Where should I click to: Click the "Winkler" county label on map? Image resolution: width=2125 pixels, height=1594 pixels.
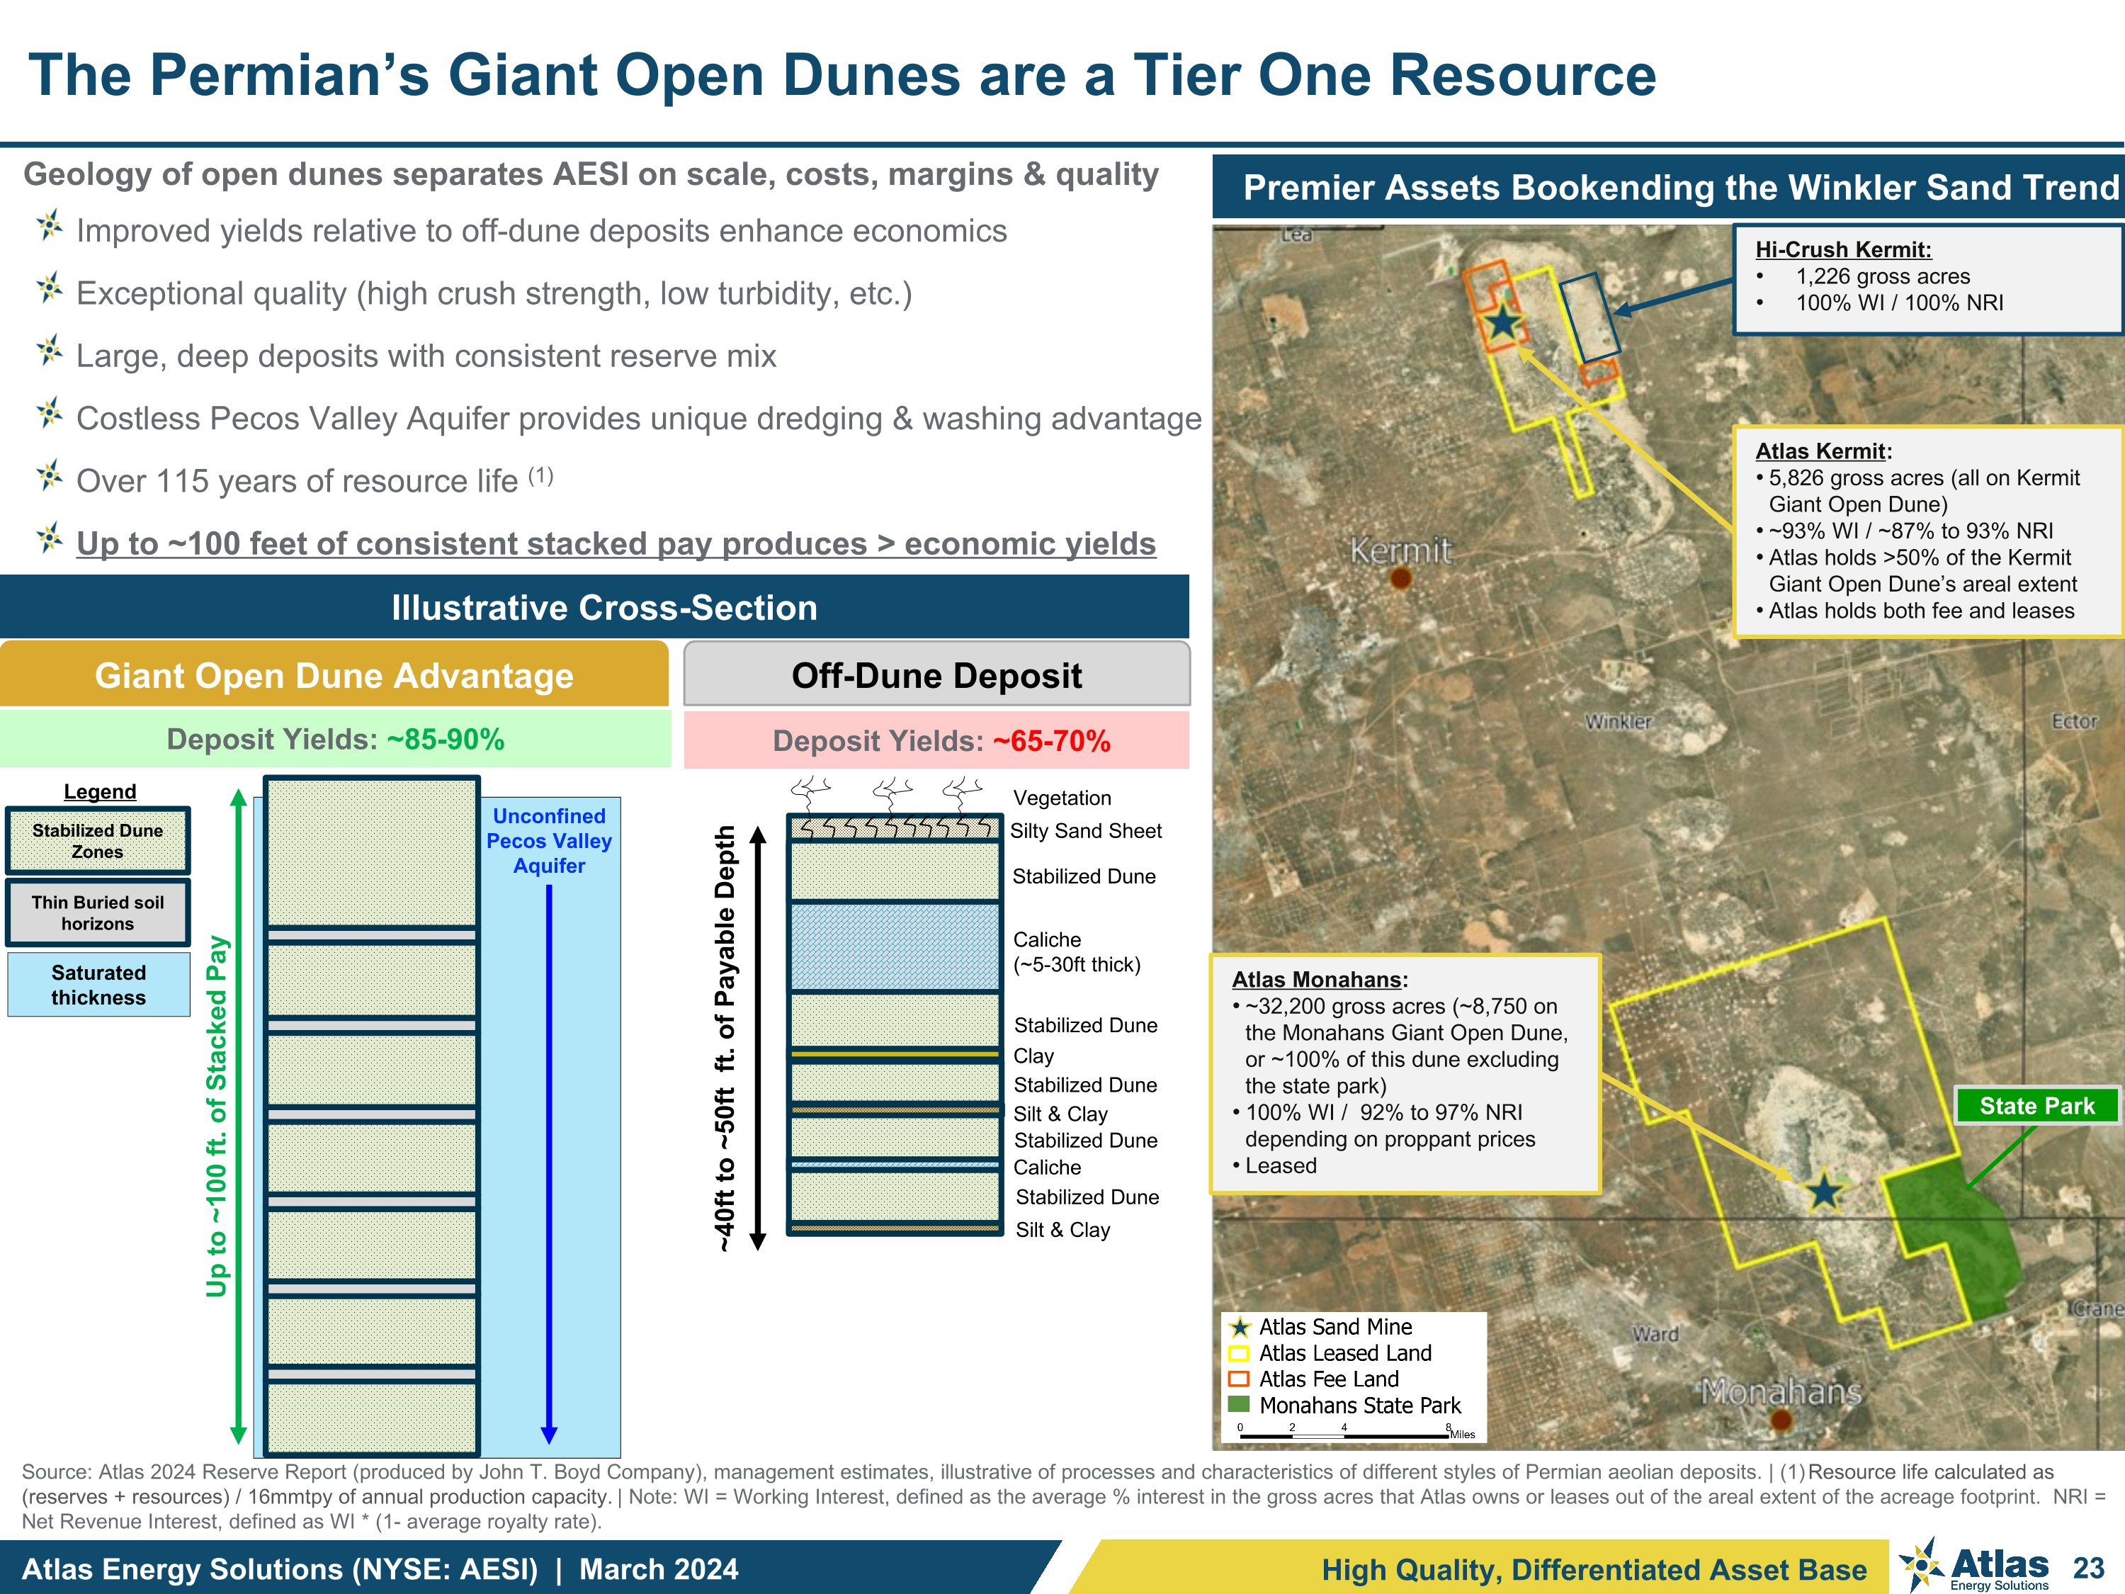1618,720
